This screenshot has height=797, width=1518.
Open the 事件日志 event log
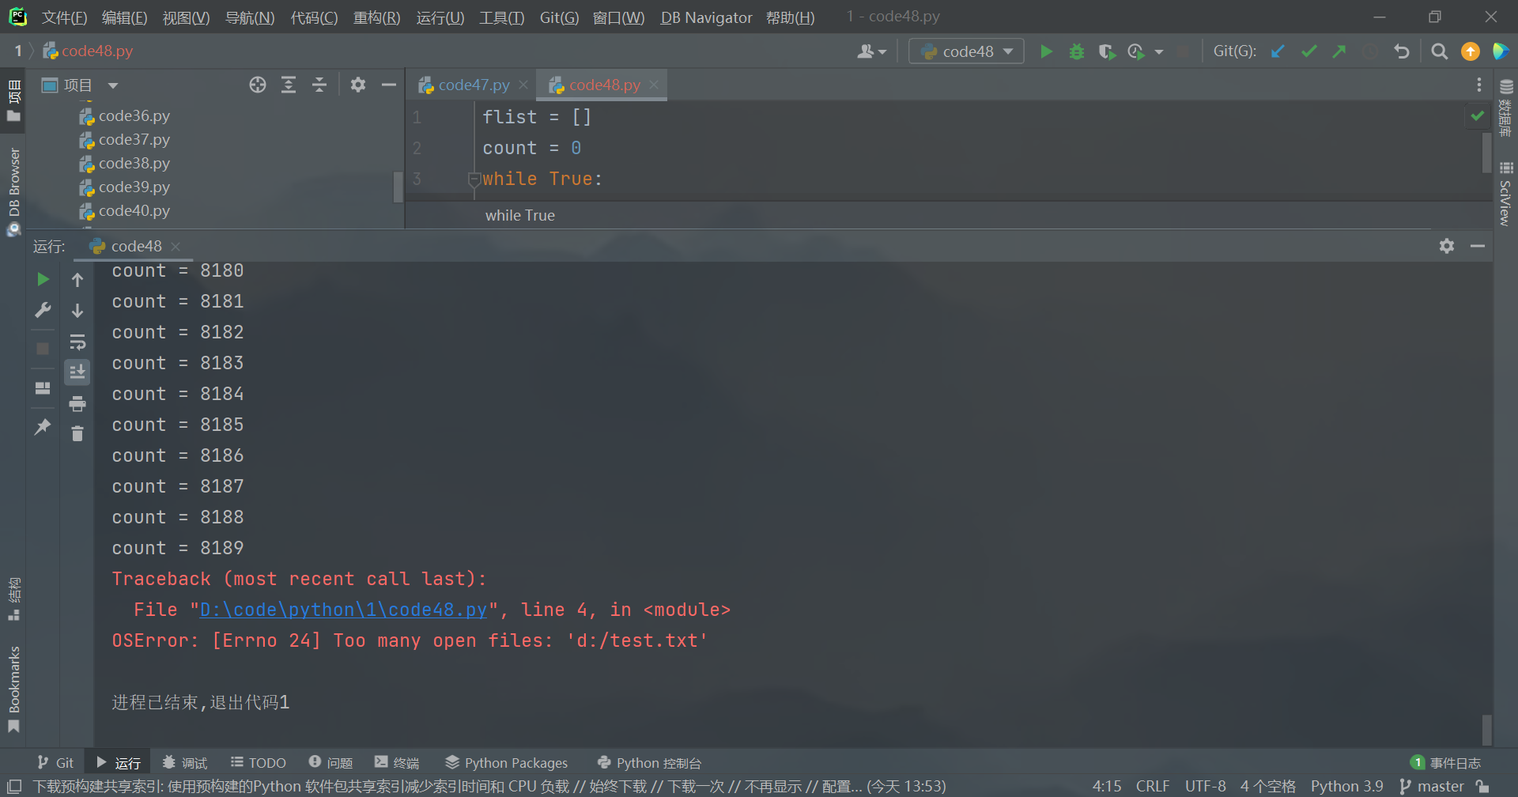pyautogui.click(x=1446, y=763)
